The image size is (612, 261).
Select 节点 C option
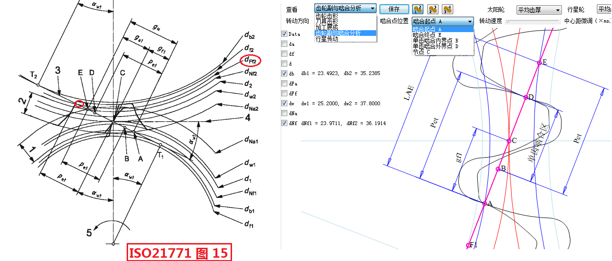443,52
